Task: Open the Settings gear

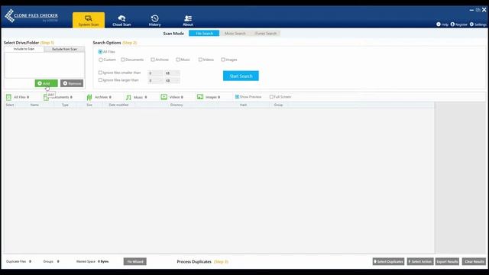Action: pyautogui.click(x=471, y=24)
